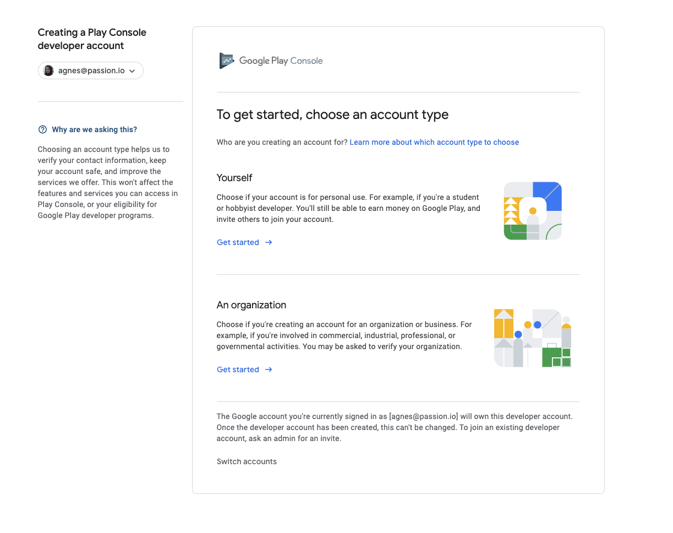
Task: Click Get started under Yourself
Action: click(x=244, y=242)
